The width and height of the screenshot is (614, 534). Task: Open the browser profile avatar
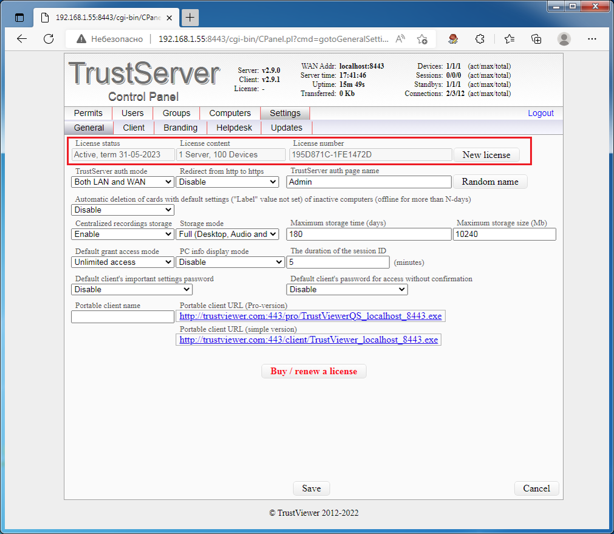point(564,39)
